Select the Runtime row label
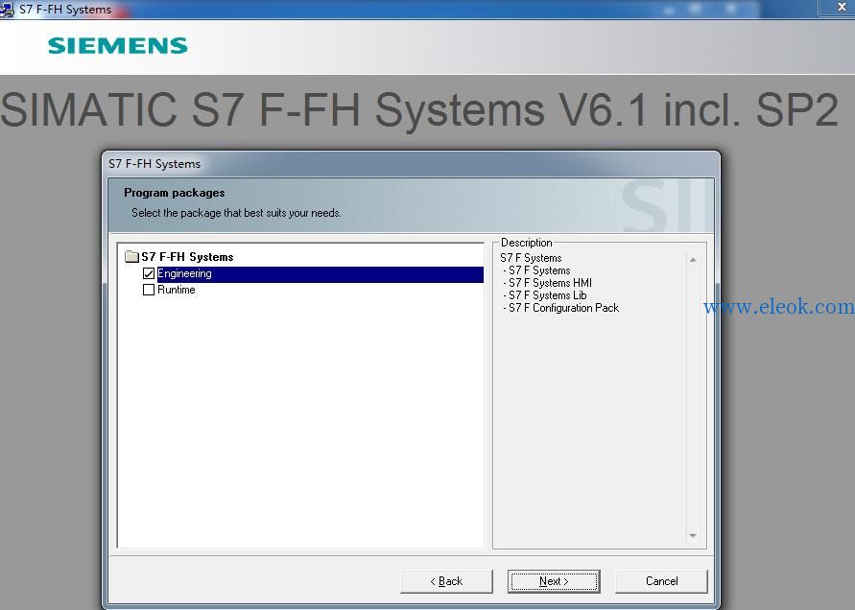Screen dimensions: 855x610 [x=177, y=290]
